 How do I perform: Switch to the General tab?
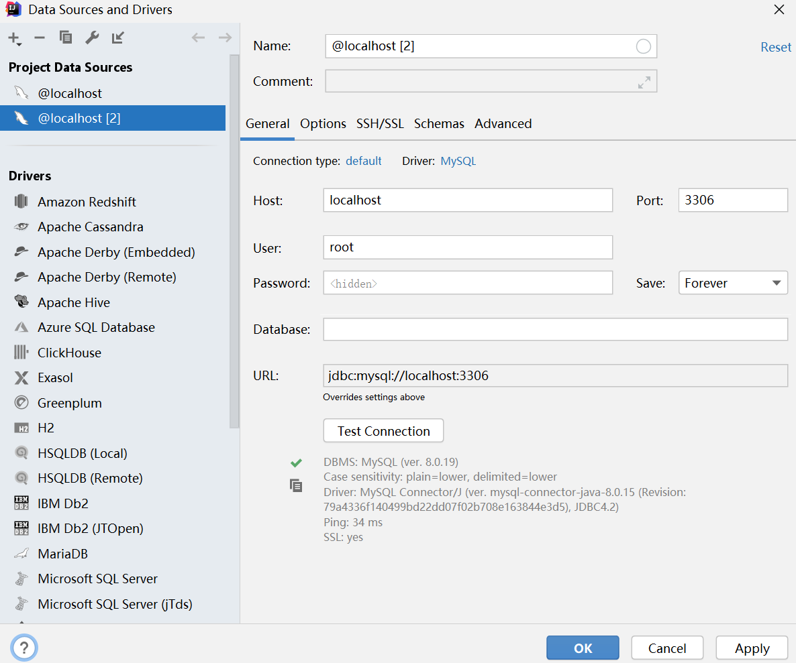268,123
